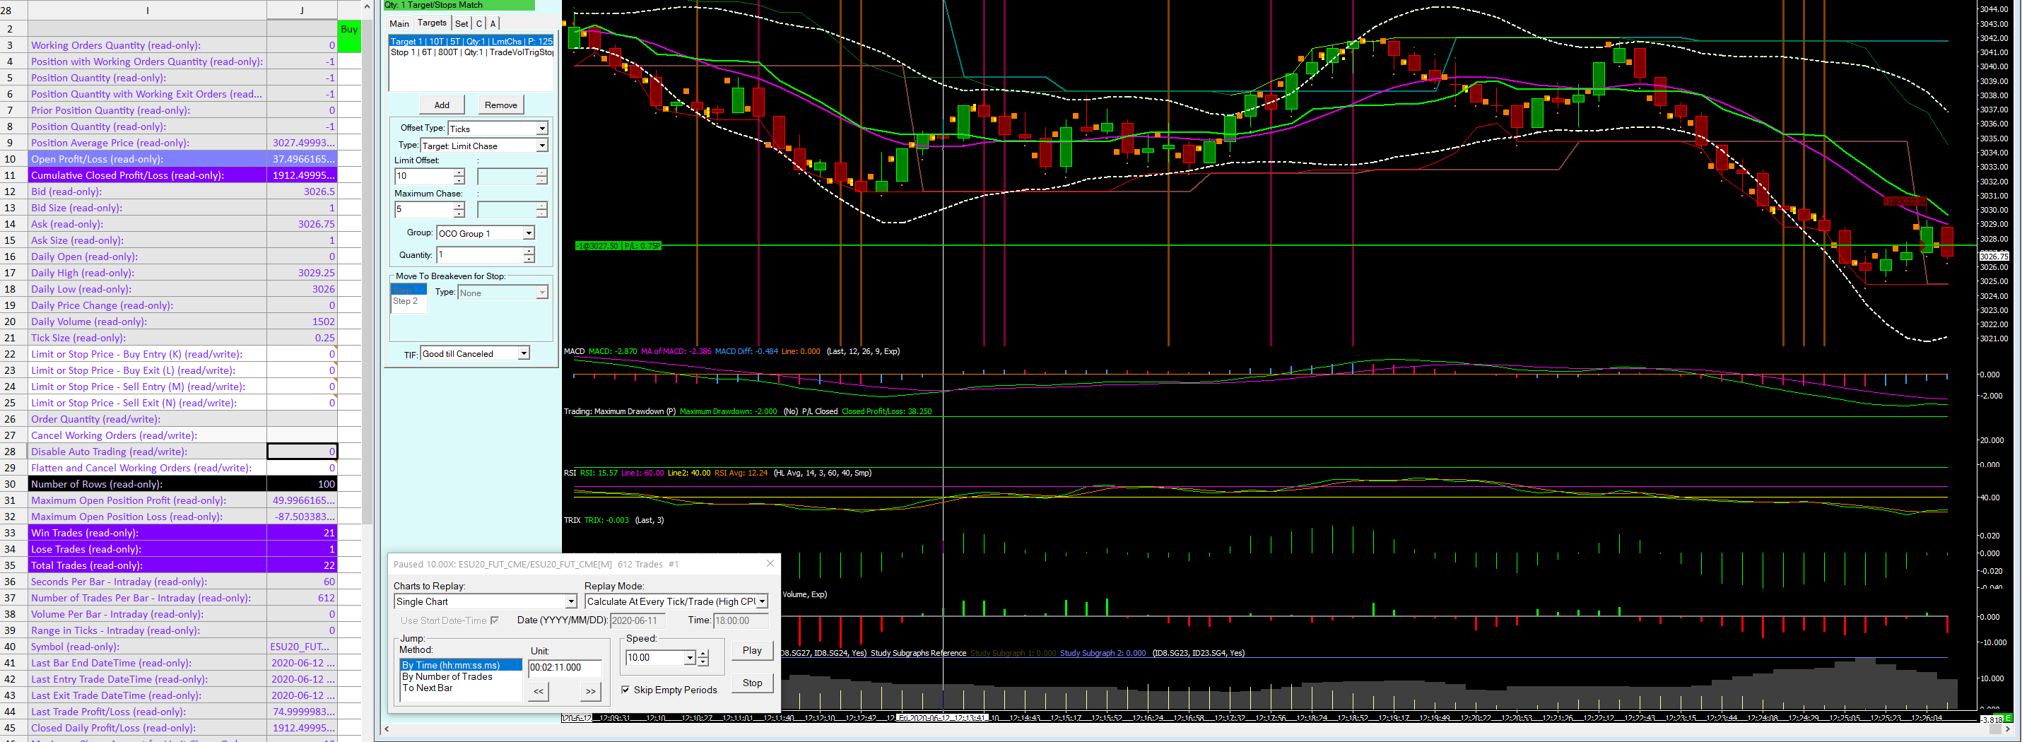Click the Add target button
This screenshot has height=742, width=2022.
pos(442,105)
